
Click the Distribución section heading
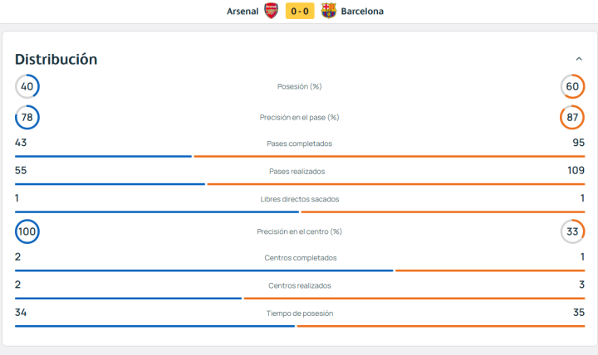pyautogui.click(x=56, y=60)
